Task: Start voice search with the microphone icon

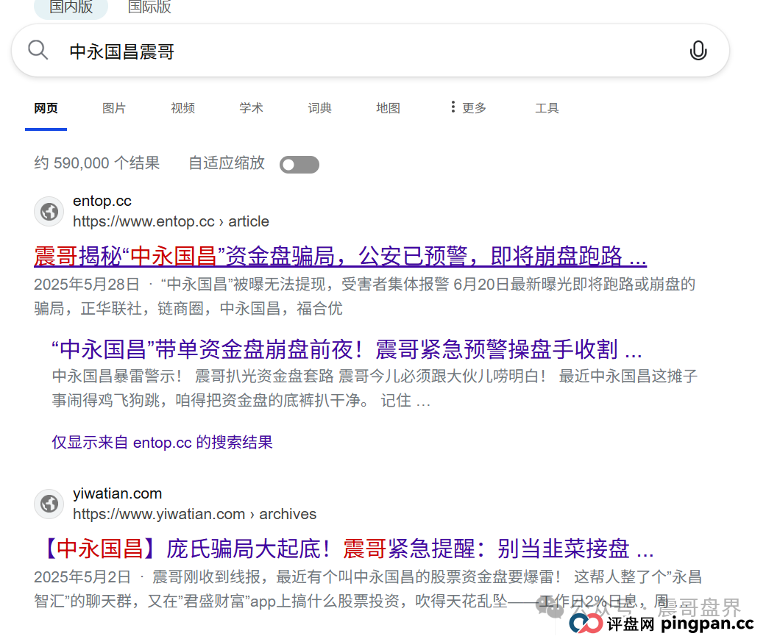Action: 698,50
